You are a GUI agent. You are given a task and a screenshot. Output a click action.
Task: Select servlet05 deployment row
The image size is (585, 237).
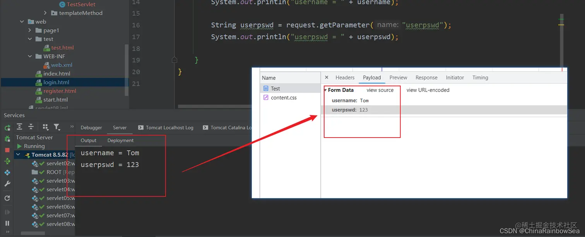(x=53, y=198)
